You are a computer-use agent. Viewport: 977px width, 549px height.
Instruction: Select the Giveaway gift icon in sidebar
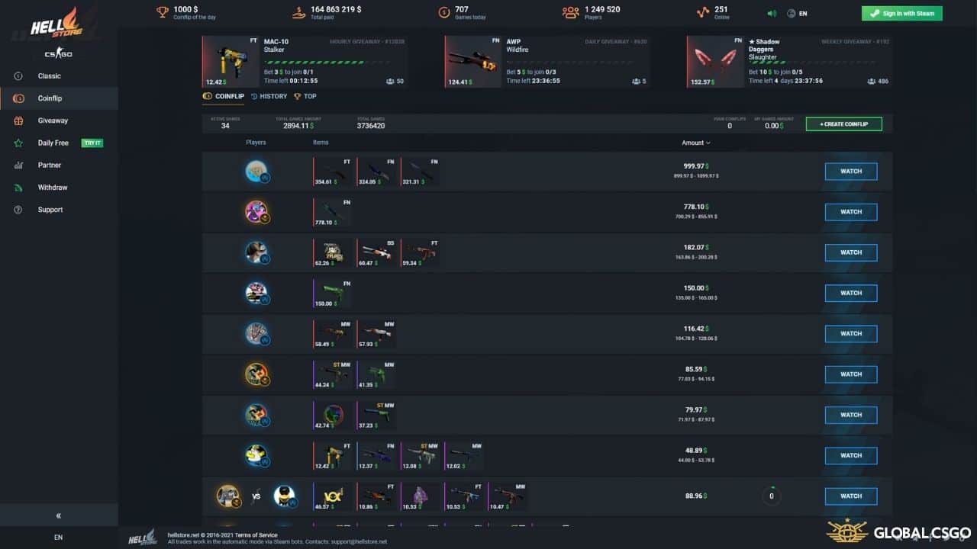pos(18,120)
